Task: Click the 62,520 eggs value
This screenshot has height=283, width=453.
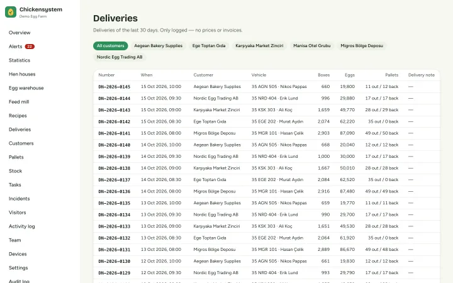Action: point(347,180)
